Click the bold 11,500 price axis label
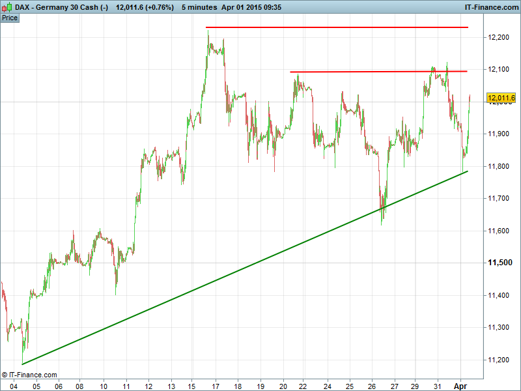Screen dimensions: 521x391 501,263
